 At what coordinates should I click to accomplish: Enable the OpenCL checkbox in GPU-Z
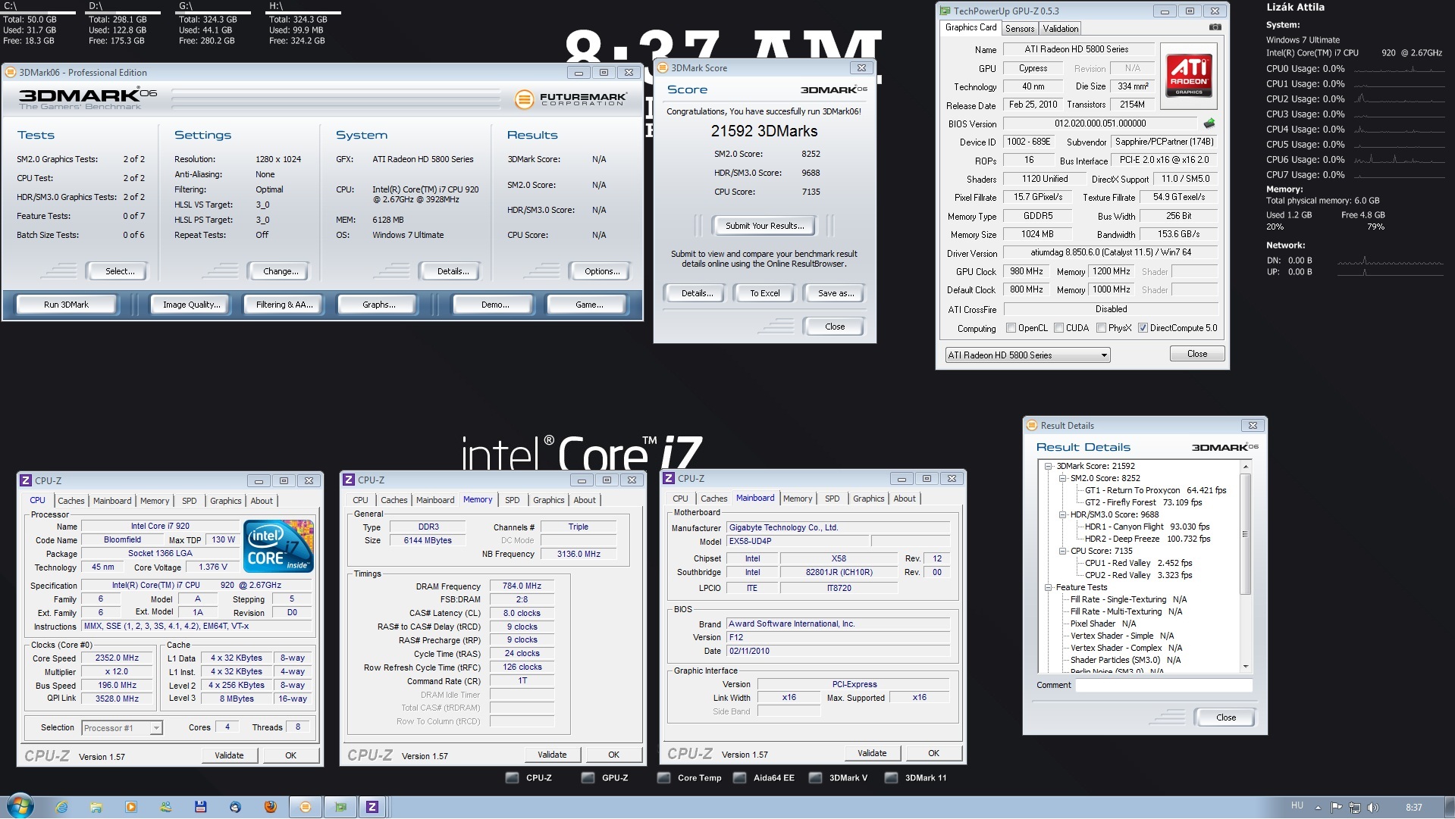1011,328
